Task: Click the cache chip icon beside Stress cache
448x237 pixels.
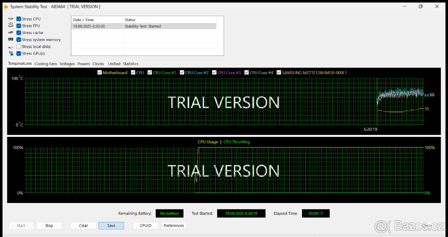Action: click(11, 33)
